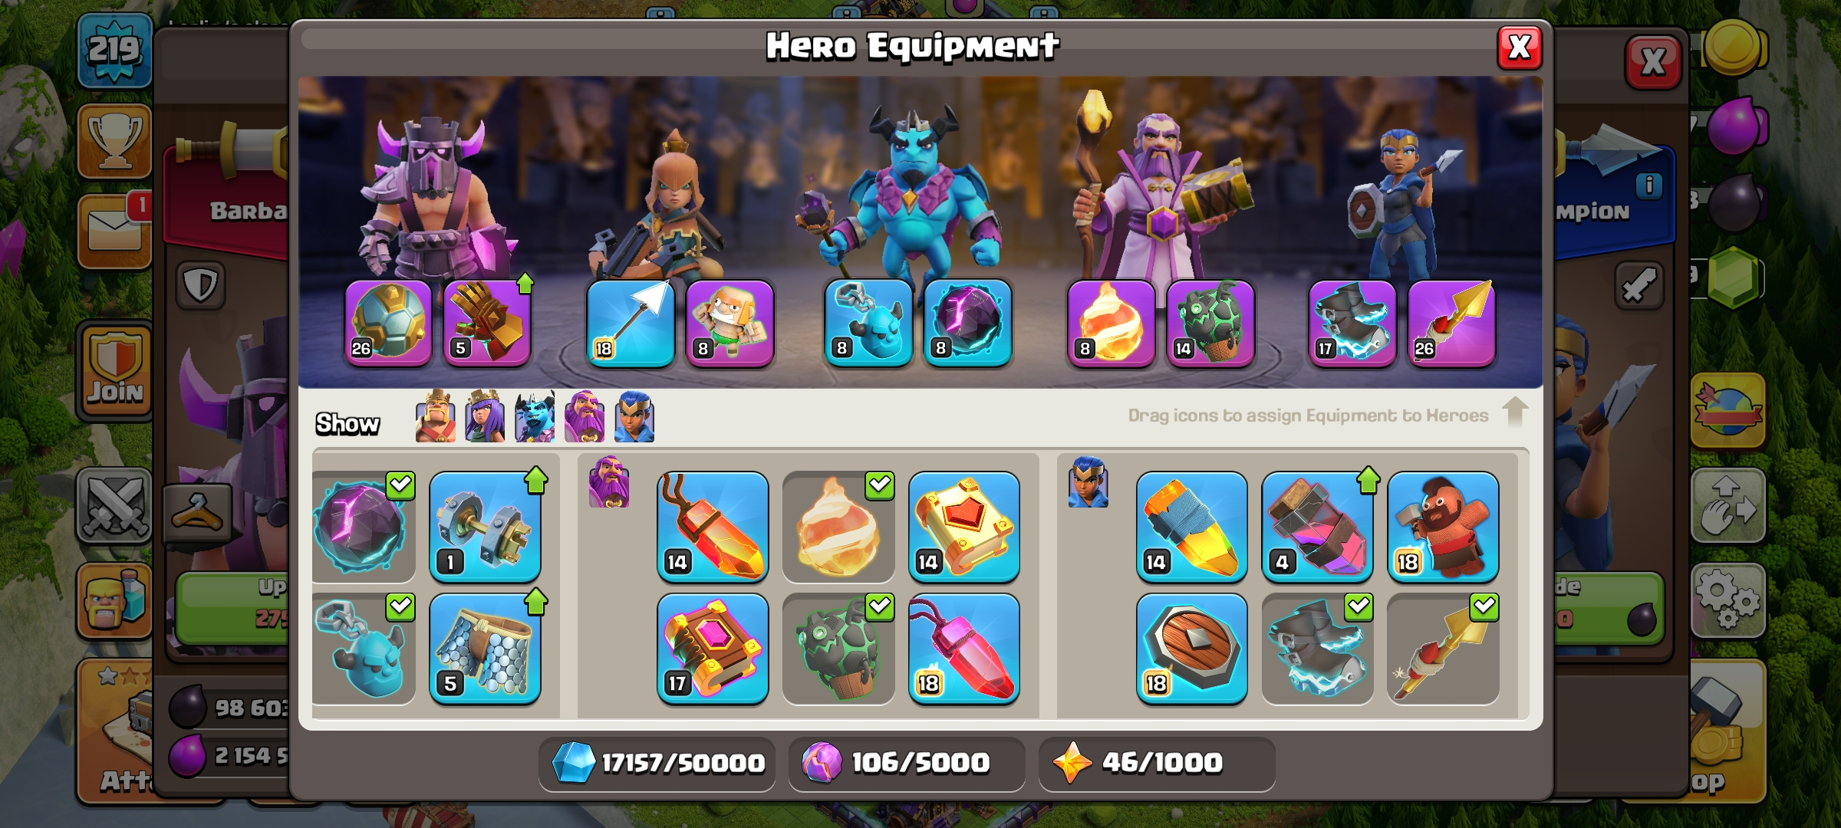The width and height of the screenshot is (1841, 828).
Task: Select the Giant Gauntlet equipment slot level 26
Action: [x=388, y=323]
